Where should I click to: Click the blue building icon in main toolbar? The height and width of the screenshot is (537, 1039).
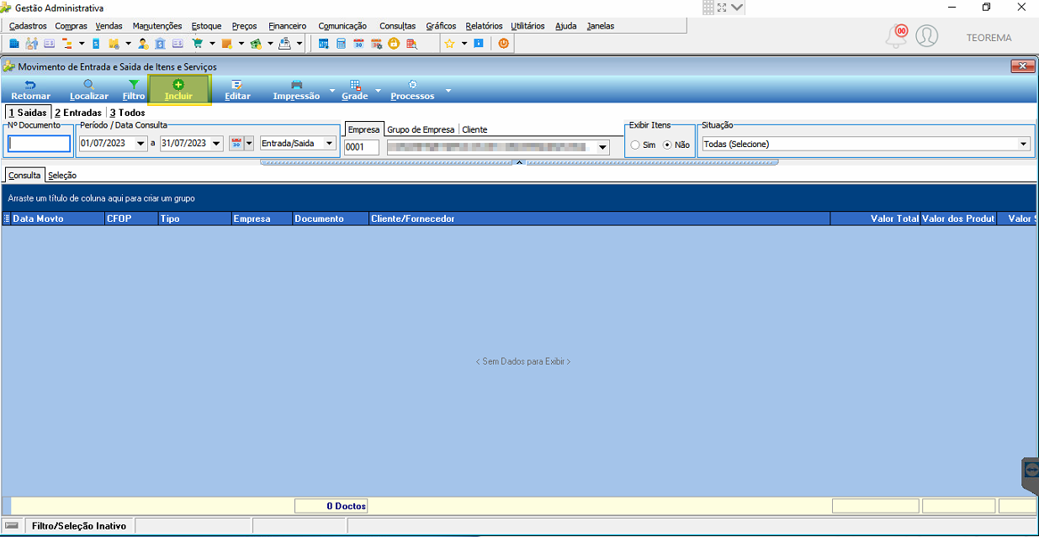click(x=14, y=43)
